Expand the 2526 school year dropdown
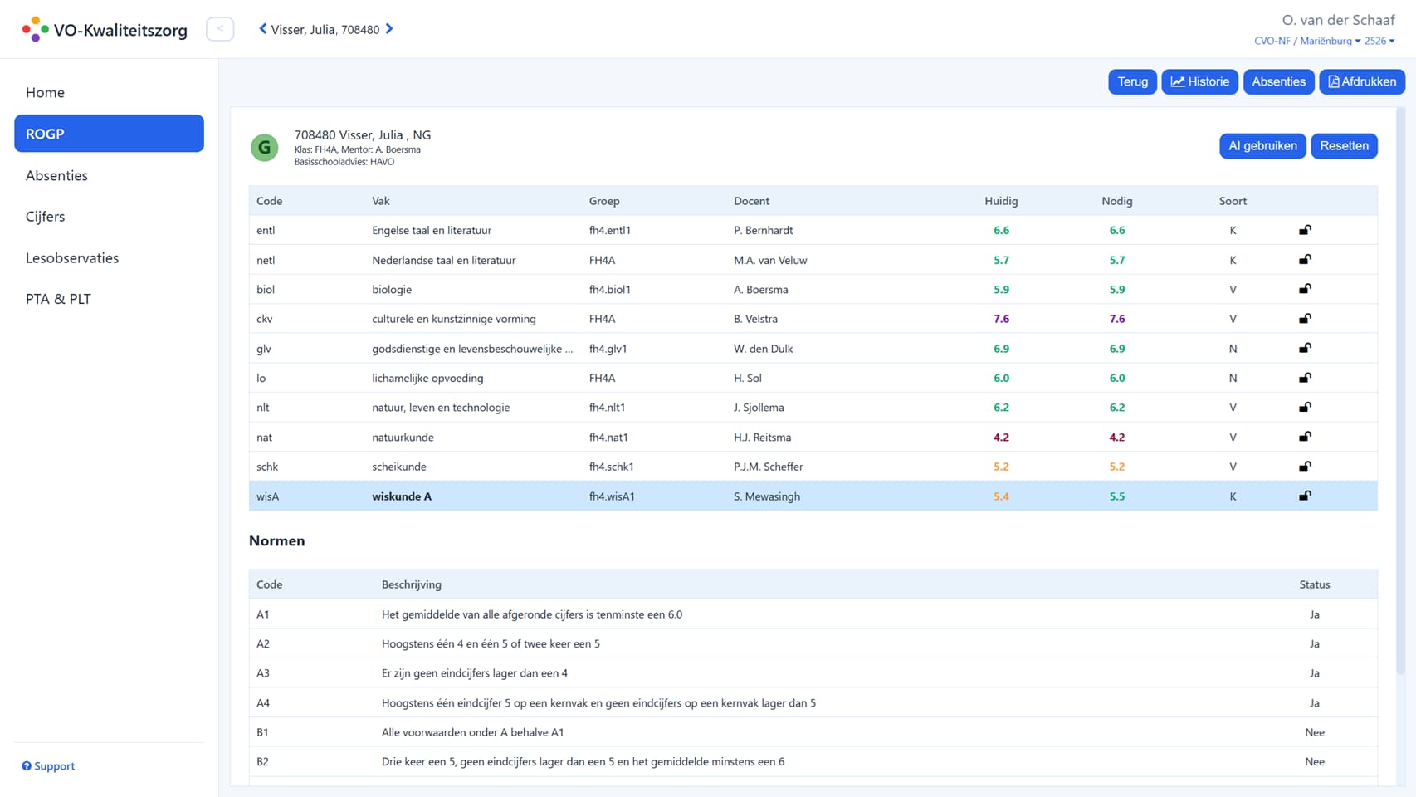This screenshot has height=797, width=1416. (1379, 41)
